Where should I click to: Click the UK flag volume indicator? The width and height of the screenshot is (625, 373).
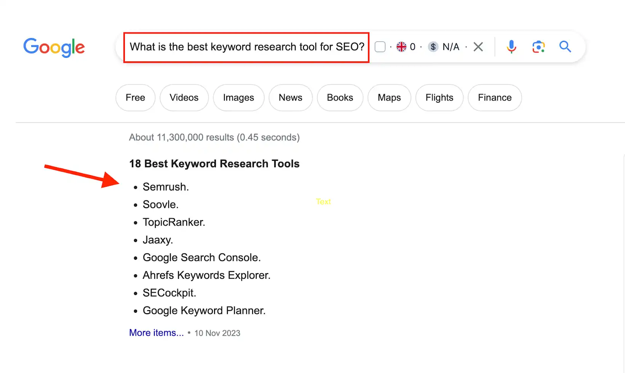401,47
